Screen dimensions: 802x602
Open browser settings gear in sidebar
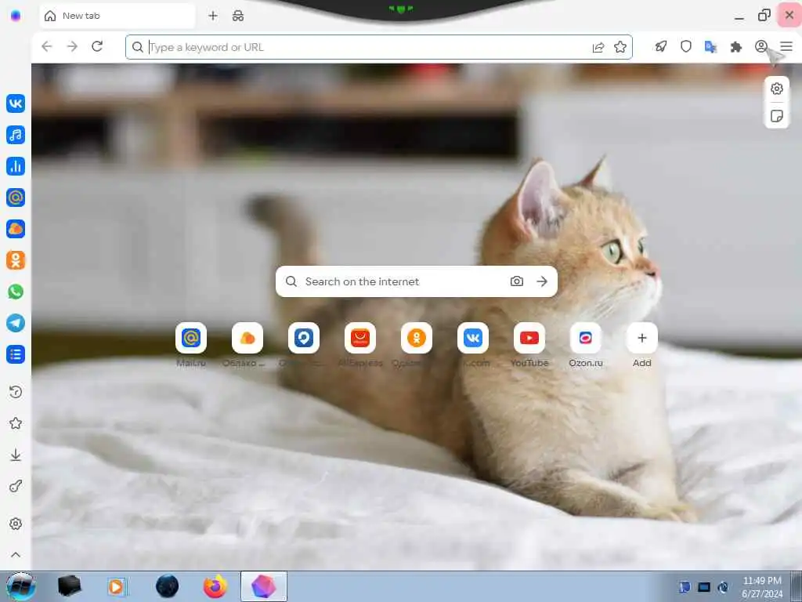[16, 524]
